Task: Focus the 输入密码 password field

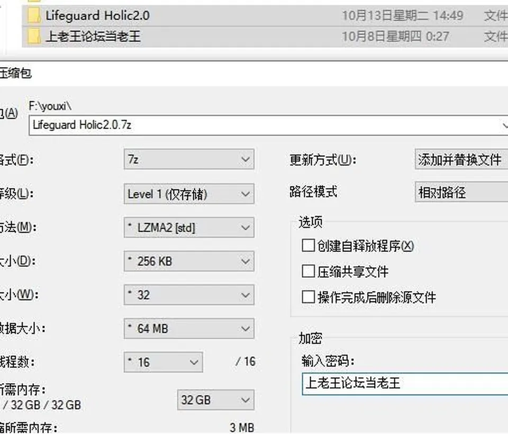Action: (405, 384)
